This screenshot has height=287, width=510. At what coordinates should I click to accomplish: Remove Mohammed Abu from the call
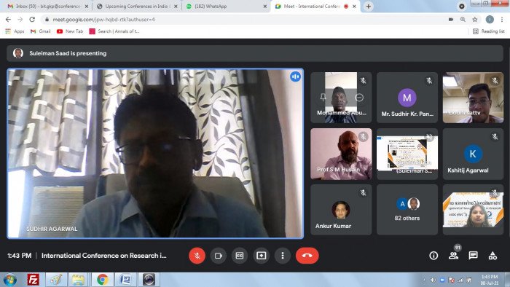click(x=359, y=97)
